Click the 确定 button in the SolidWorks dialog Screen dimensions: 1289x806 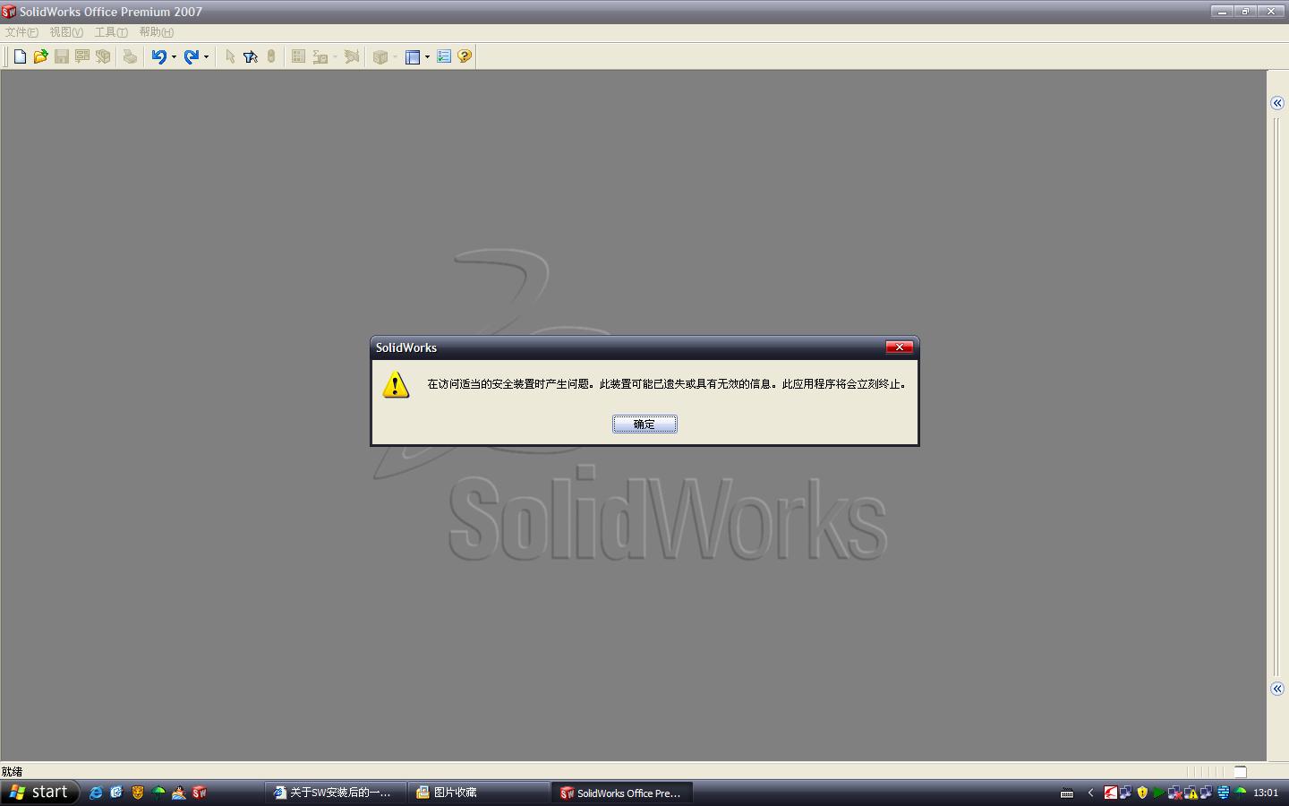(644, 424)
